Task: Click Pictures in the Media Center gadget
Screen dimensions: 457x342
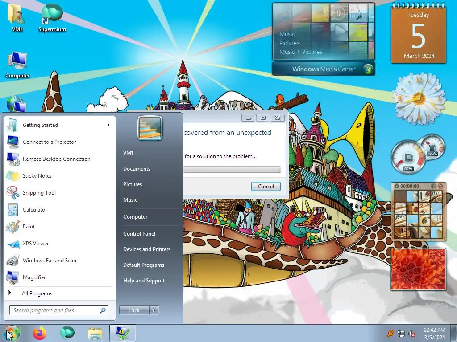Action: click(289, 43)
